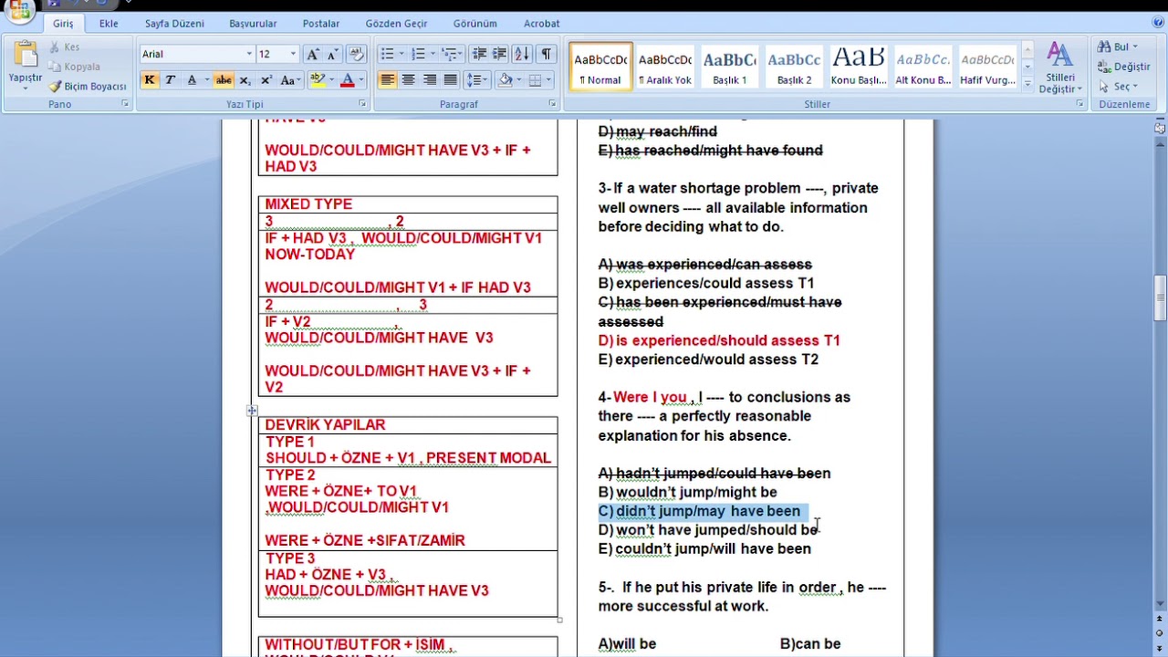
Task: Apply subscript formatting
Action: 245,80
